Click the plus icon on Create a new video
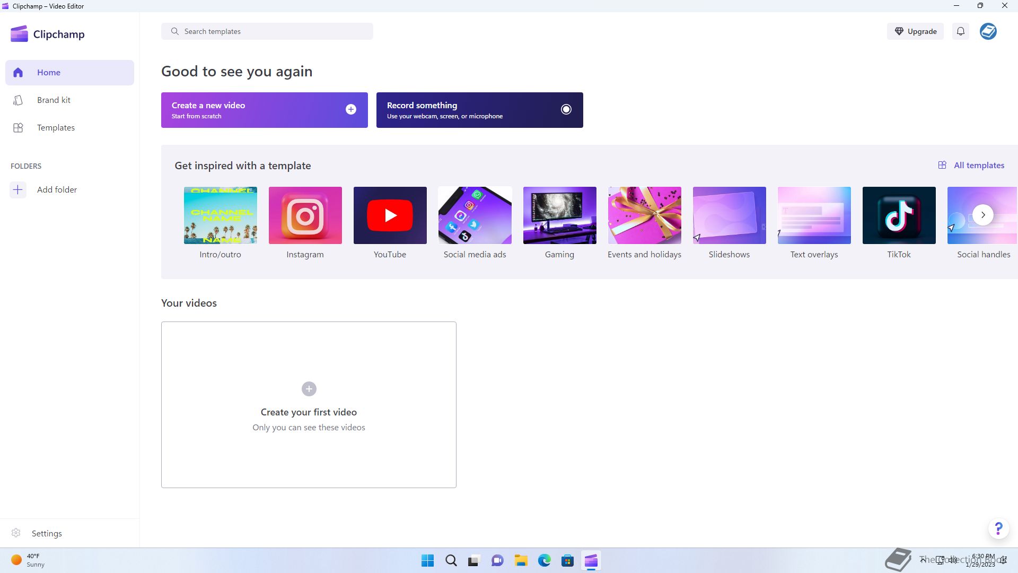The height and width of the screenshot is (573, 1018). [351, 109]
